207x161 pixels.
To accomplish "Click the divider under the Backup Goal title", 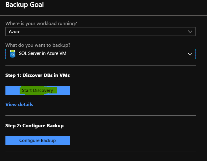I will 104,16.
